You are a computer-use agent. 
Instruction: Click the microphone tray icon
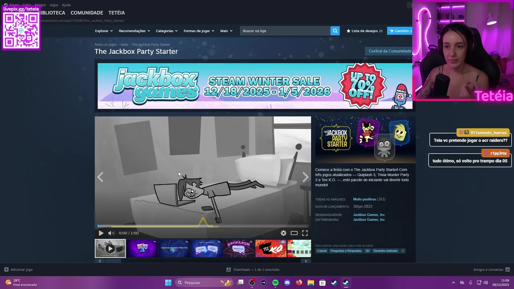click(471, 283)
